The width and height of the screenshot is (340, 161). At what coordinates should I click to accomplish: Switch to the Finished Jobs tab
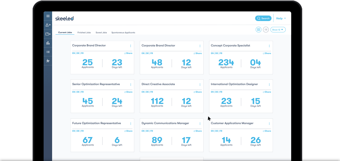84,33
